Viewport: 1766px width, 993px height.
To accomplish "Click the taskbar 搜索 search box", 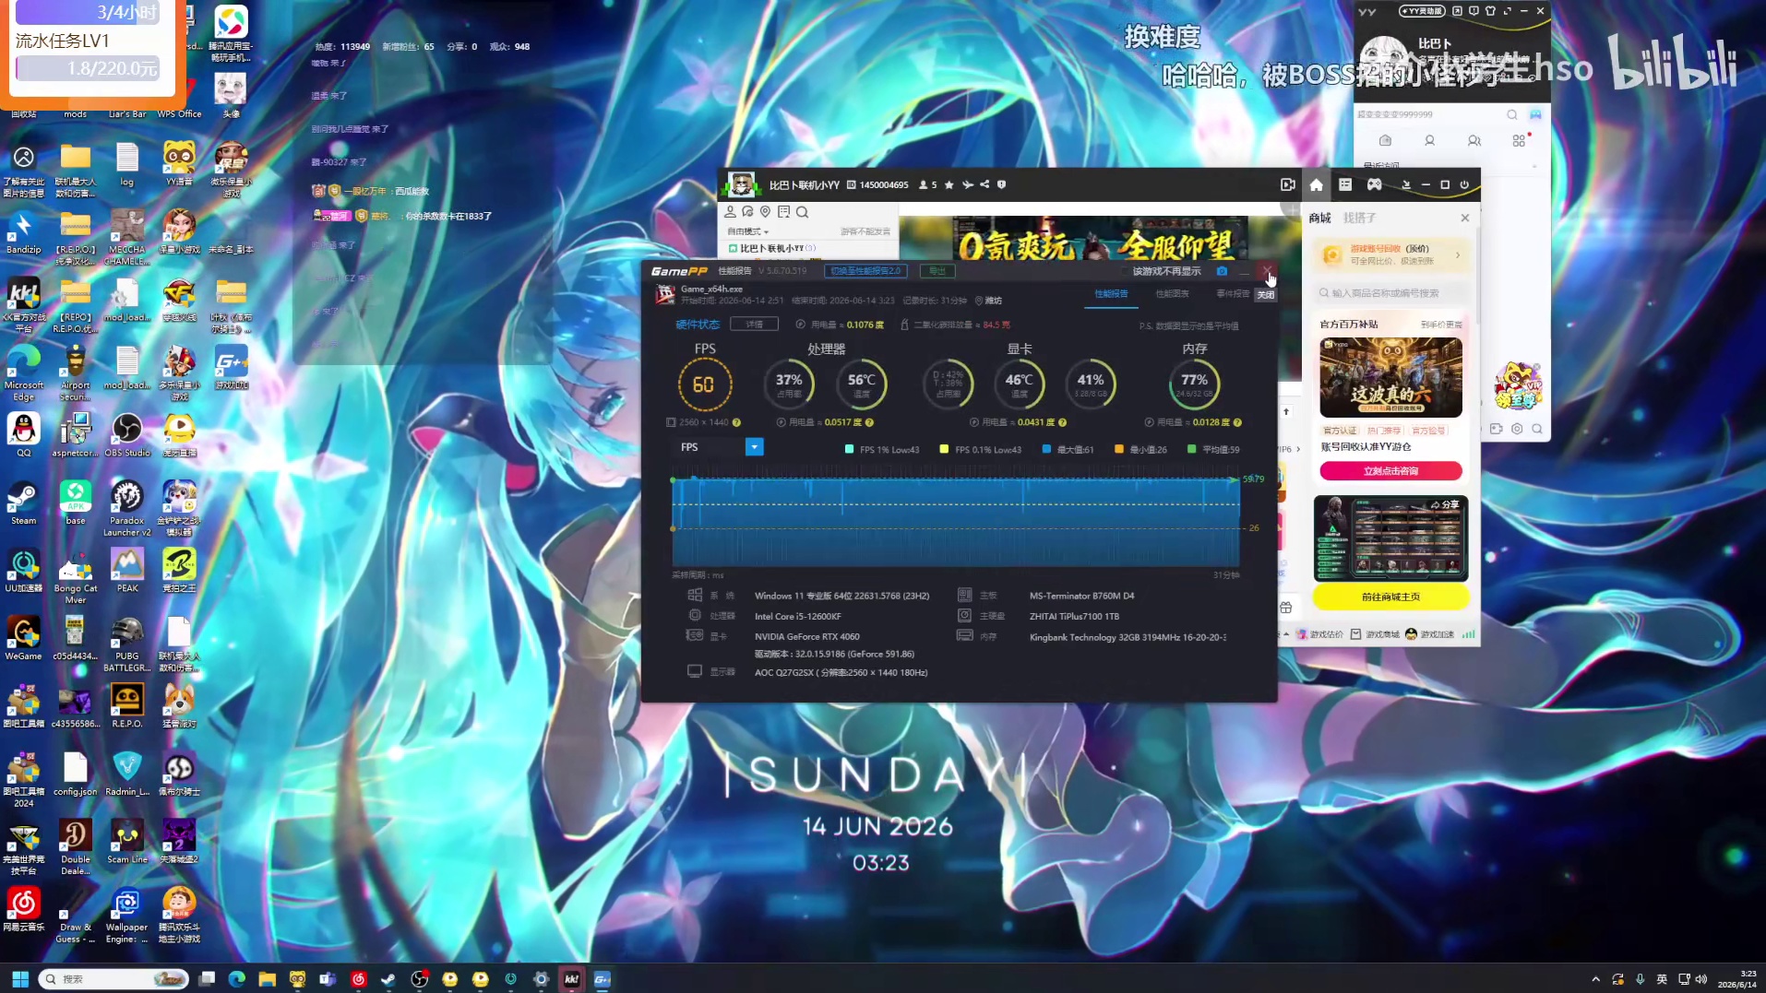I will (x=114, y=979).
